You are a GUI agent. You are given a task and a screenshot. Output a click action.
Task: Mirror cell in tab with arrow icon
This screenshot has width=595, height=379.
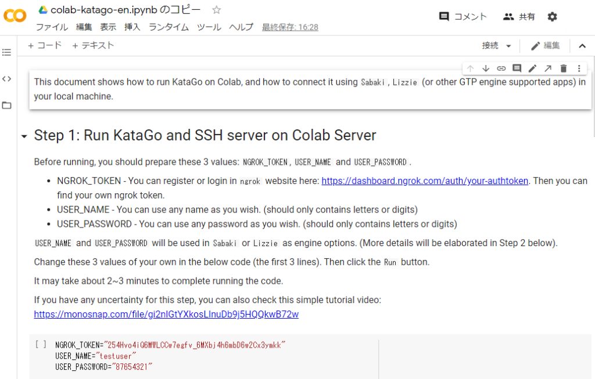(x=548, y=68)
